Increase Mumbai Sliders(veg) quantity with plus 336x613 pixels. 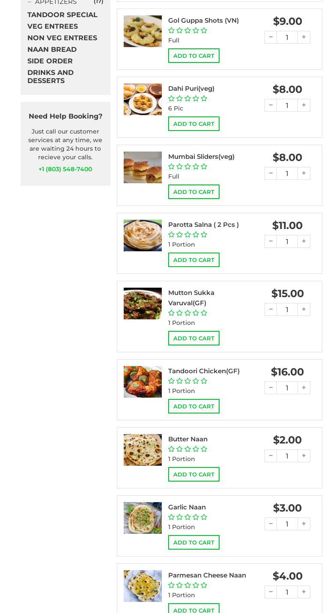click(x=303, y=173)
